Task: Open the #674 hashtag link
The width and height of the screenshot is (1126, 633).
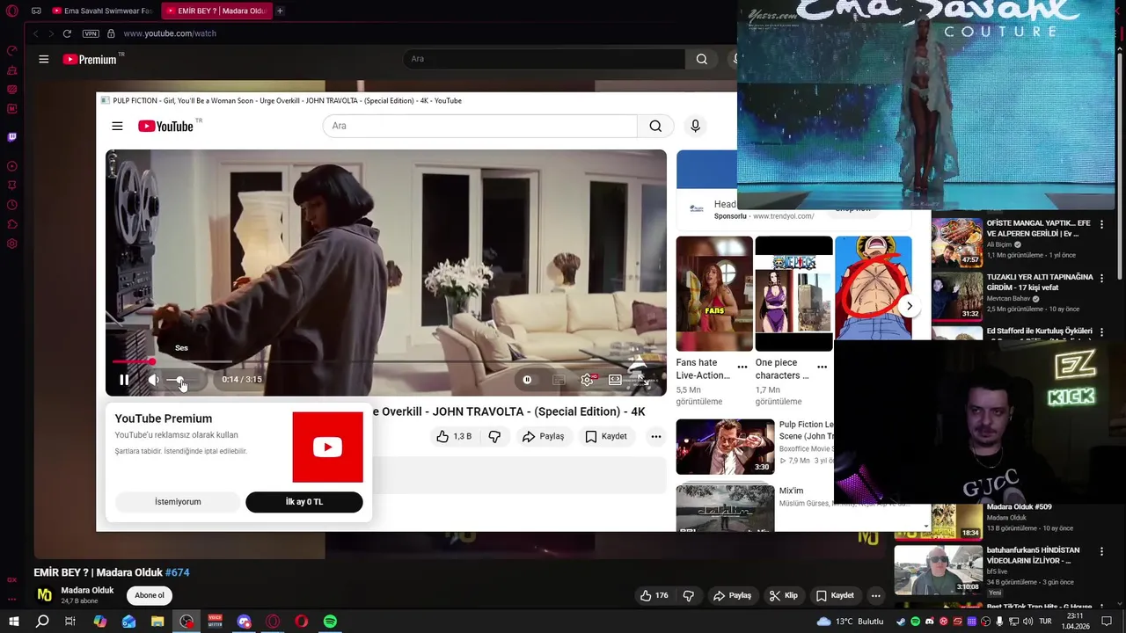Action: [177, 572]
